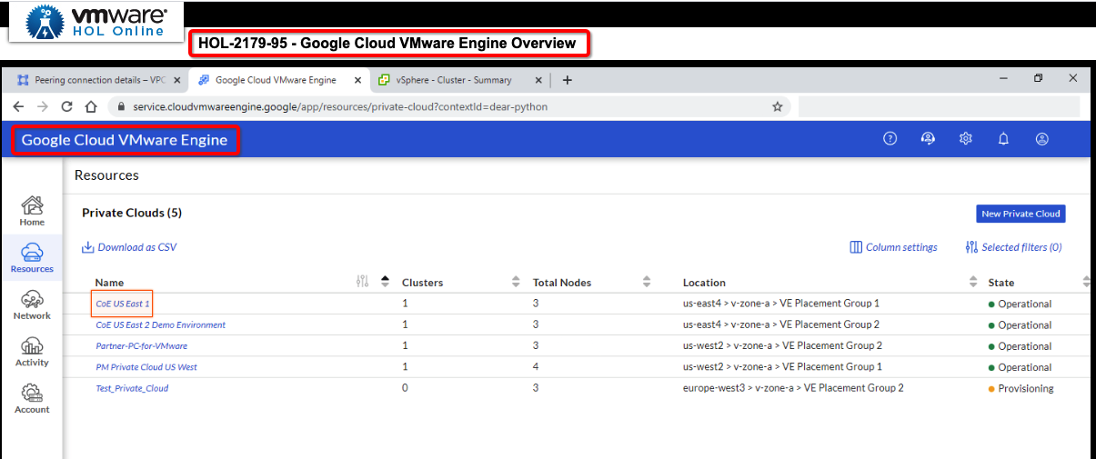Open the PM Private Cloud US West link

point(146,367)
